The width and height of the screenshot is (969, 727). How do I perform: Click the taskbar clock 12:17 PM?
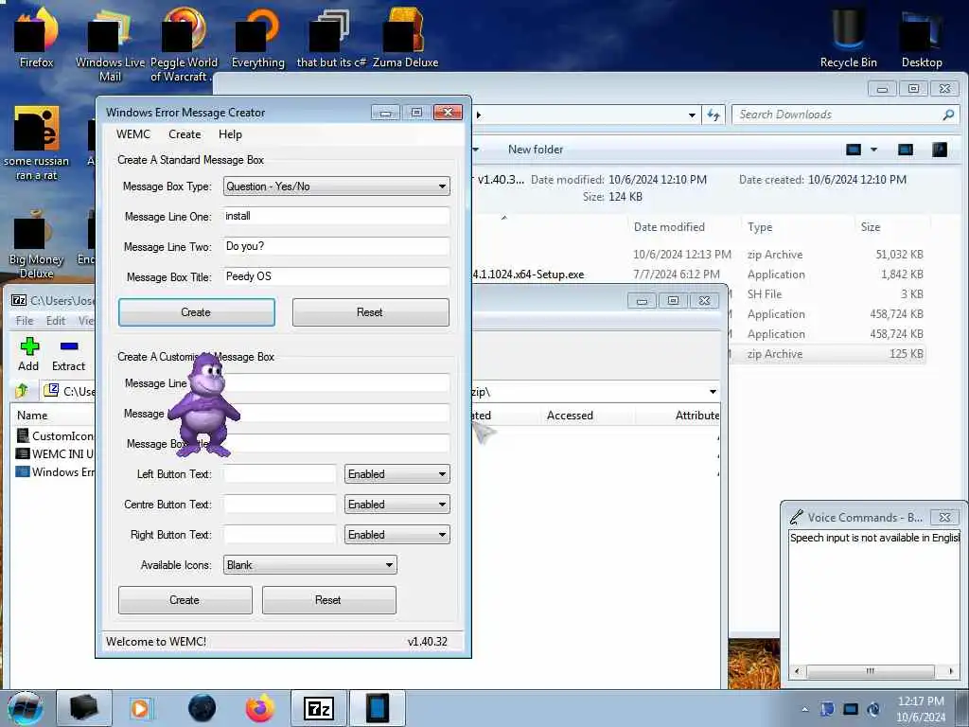(x=921, y=701)
